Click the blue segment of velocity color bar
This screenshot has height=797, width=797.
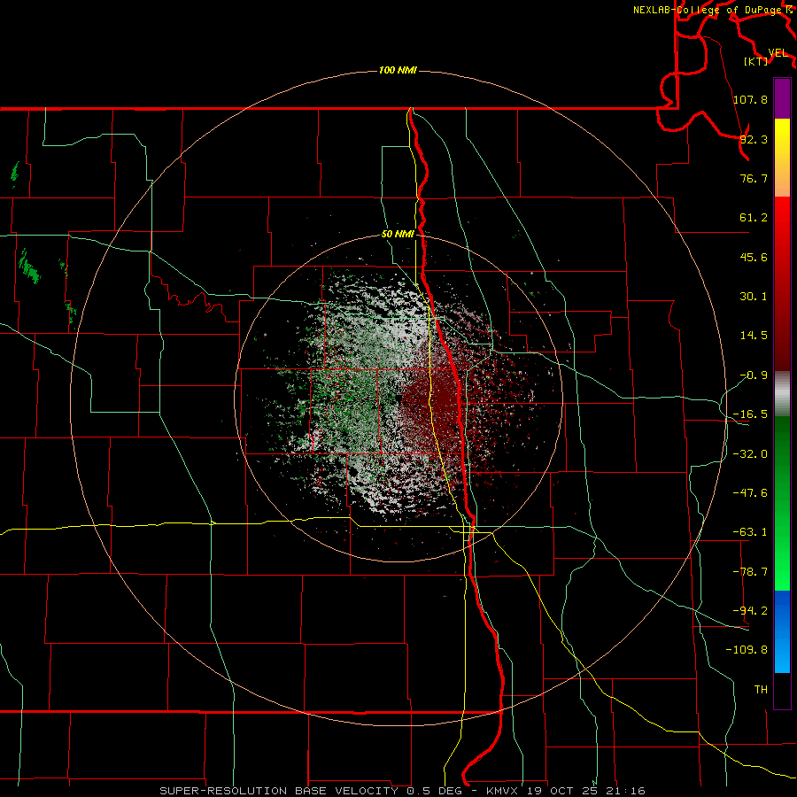[782, 631]
